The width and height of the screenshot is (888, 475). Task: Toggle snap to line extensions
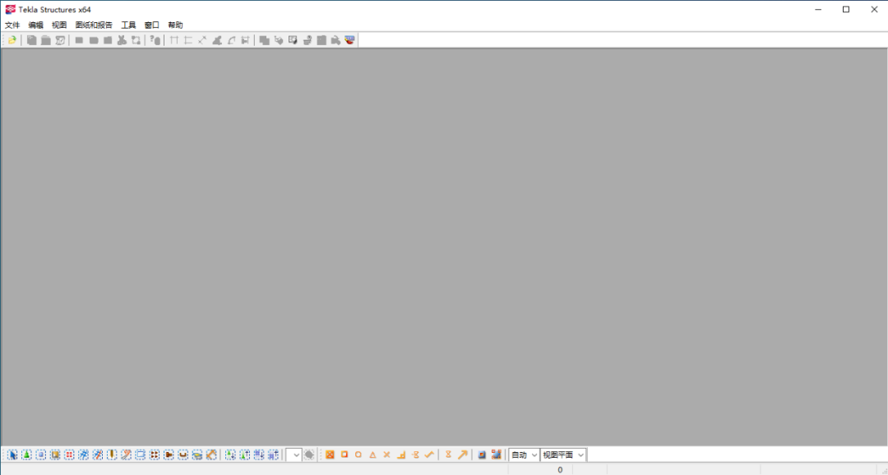pyautogui.click(x=415, y=454)
